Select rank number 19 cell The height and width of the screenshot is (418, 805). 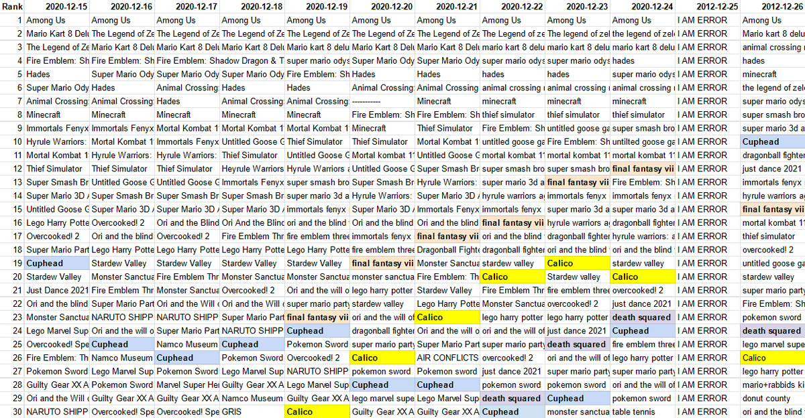[x=12, y=263]
